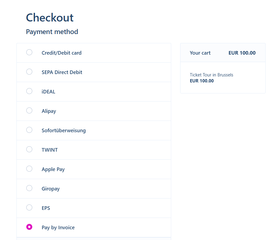Click the Alipay label text

pos(49,111)
